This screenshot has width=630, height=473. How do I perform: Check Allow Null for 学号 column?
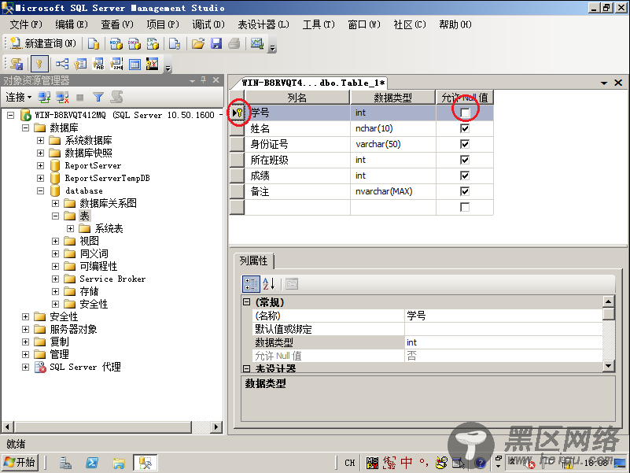pyautogui.click(x=465, y=113)
